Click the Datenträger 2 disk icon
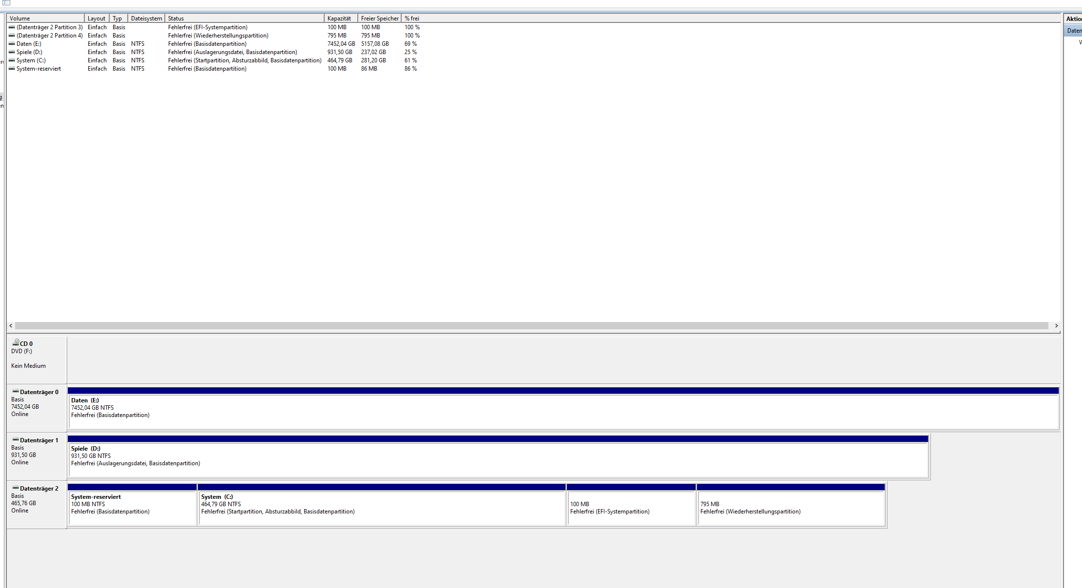The image size is (1082, 588). pyautogui.click(x=16, y=488)
